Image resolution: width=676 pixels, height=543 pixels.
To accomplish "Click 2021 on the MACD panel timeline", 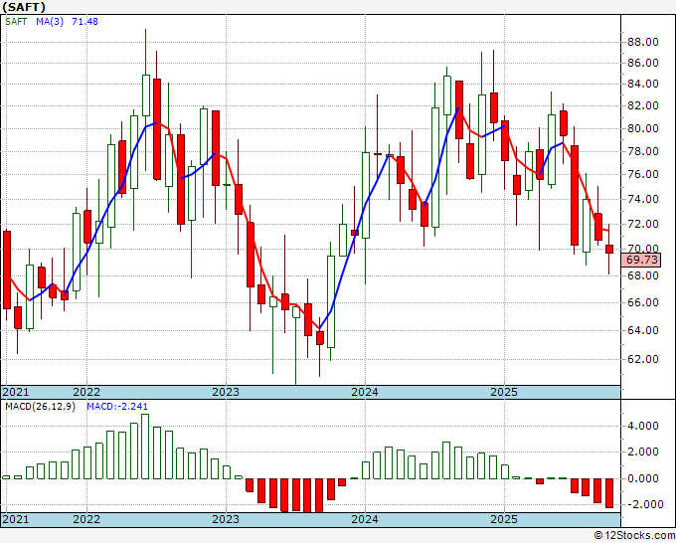I will (x=17, y=520).
